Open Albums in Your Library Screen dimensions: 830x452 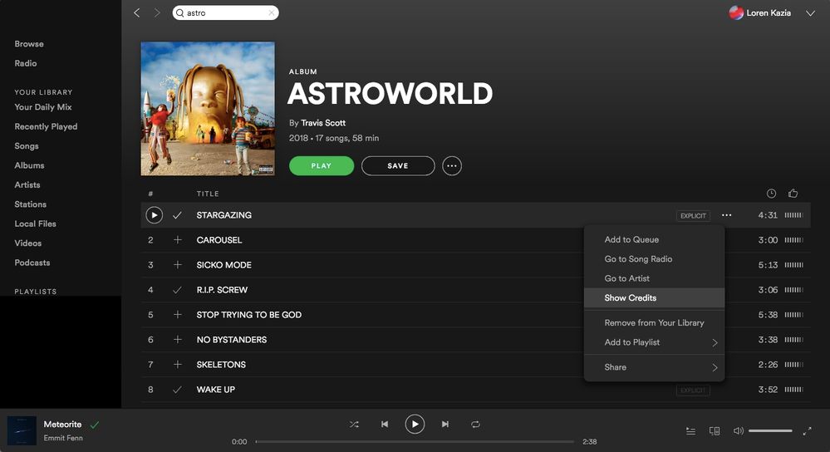click(29, 165)
